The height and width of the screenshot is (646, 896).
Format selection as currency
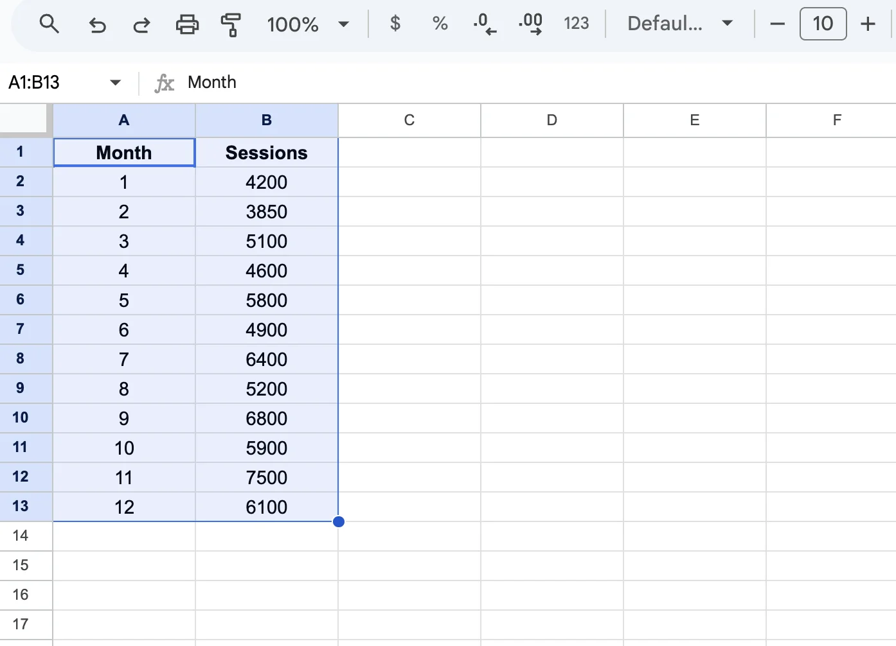(395, 24)
